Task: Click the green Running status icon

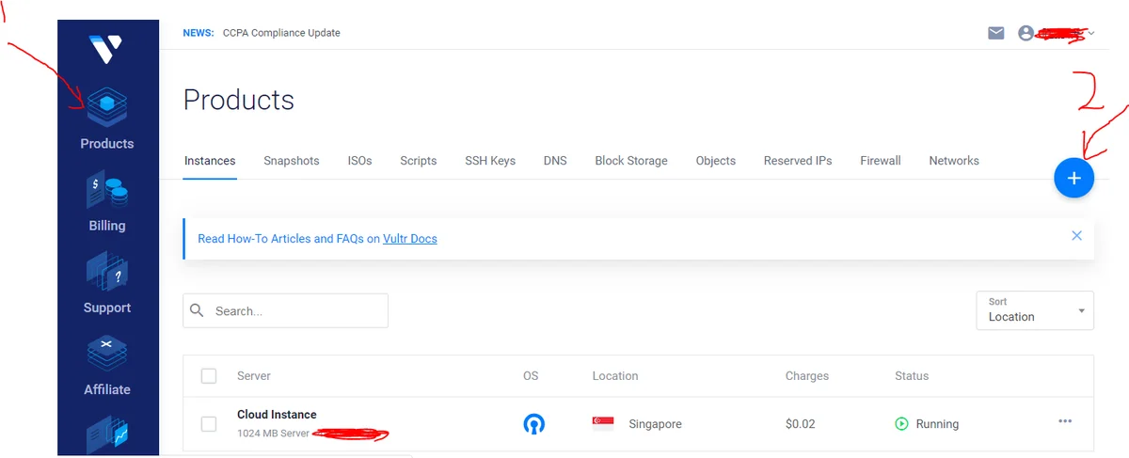Action: pyautogui.click(x=901, y=424)
